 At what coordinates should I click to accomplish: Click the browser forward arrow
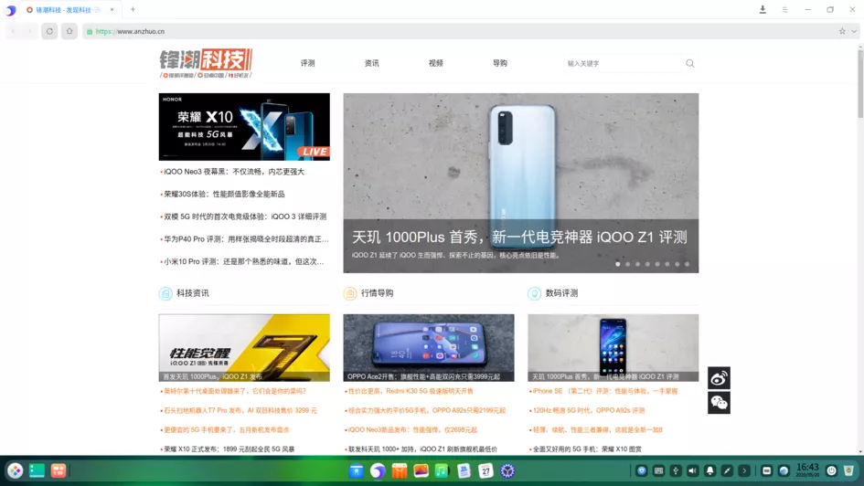click(x=30, y=31)
